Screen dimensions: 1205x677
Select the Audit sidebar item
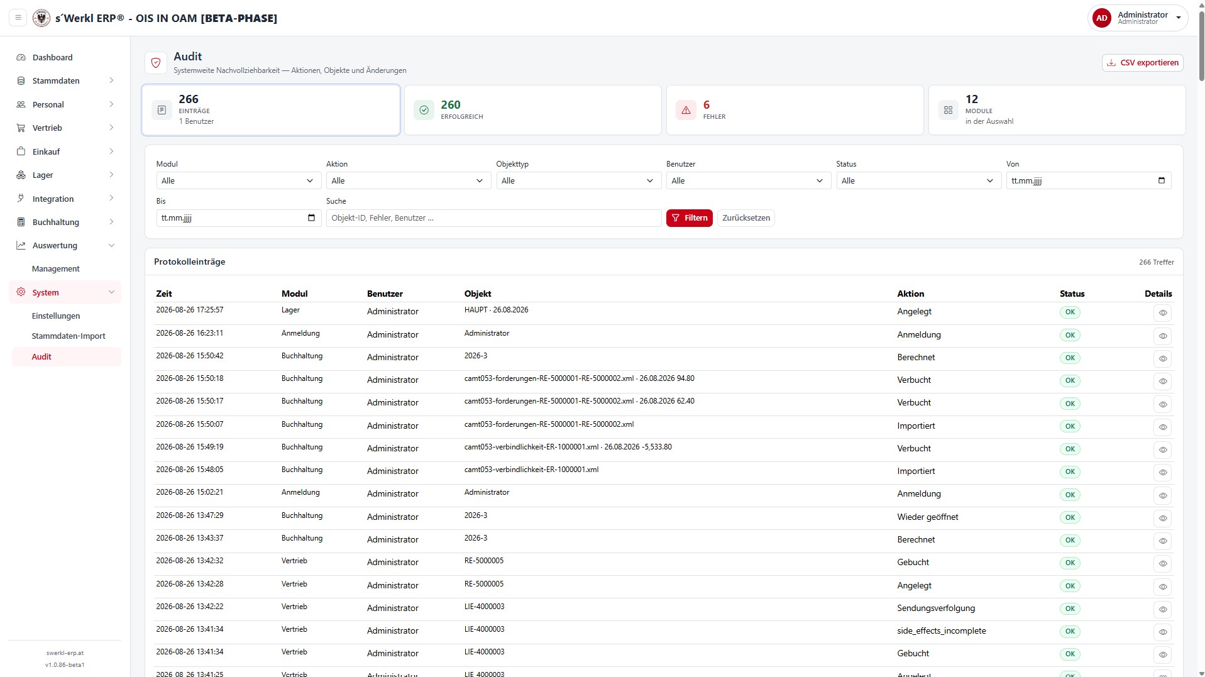click(x=65, y=356)
